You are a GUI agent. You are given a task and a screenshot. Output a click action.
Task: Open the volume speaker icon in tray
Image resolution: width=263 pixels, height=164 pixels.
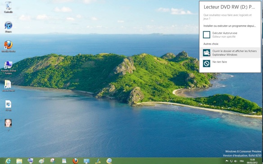pos(236,161)
